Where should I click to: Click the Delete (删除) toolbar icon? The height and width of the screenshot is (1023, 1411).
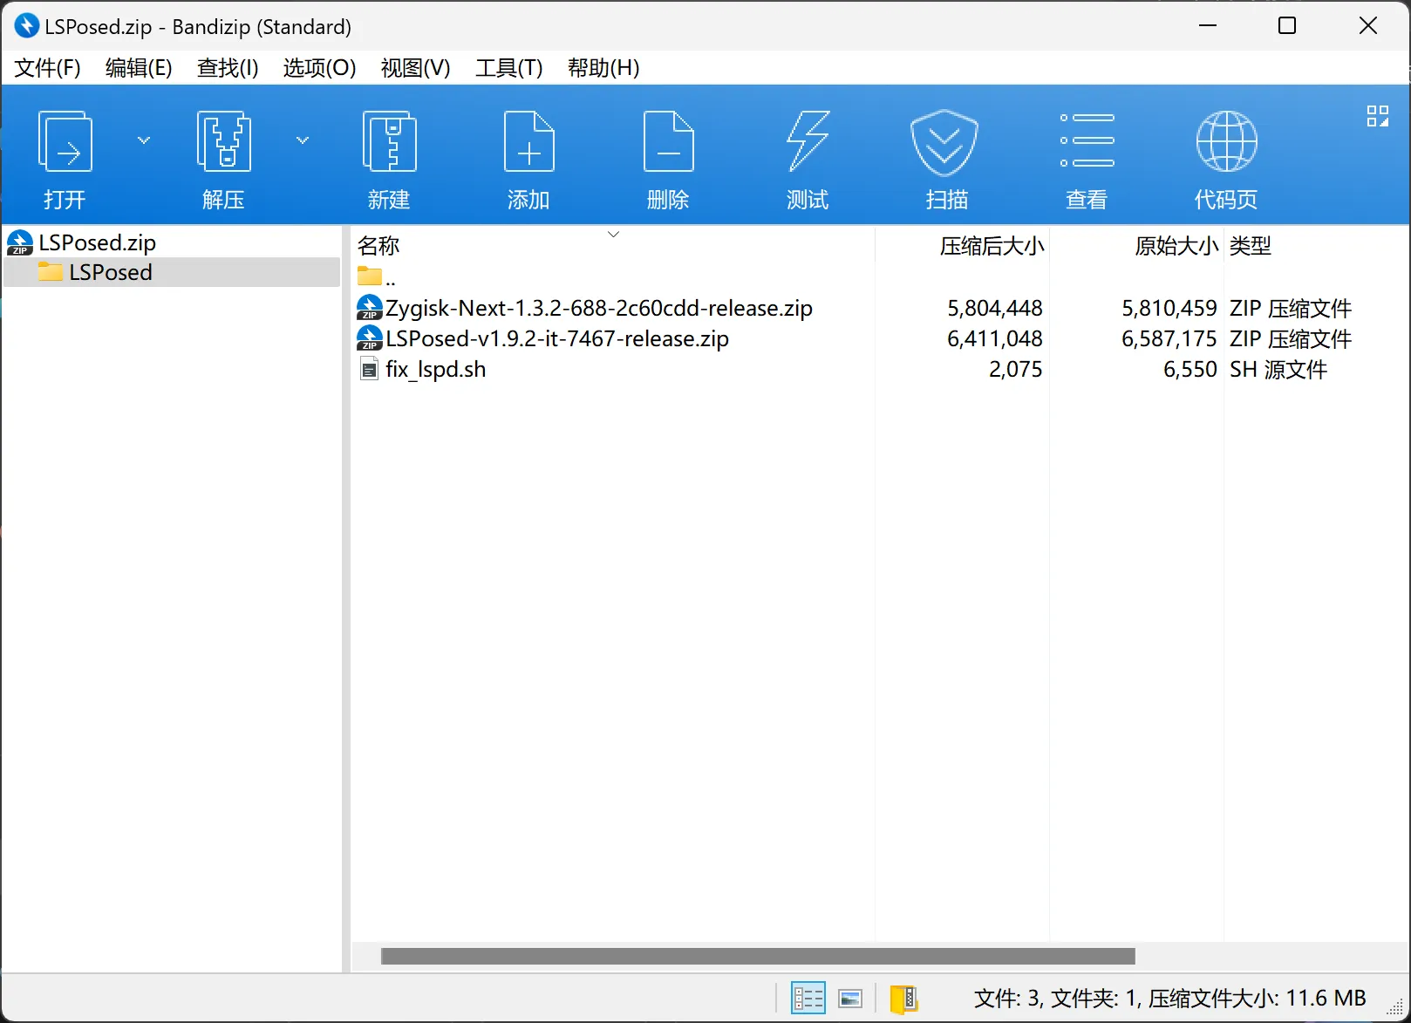pyautogui.click(x=668, y=142)
